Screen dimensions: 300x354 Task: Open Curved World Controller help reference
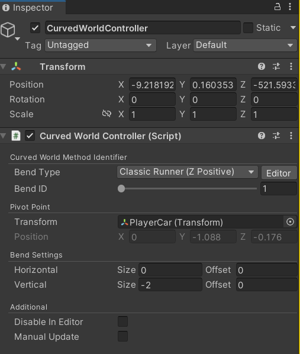click(262, 136)
